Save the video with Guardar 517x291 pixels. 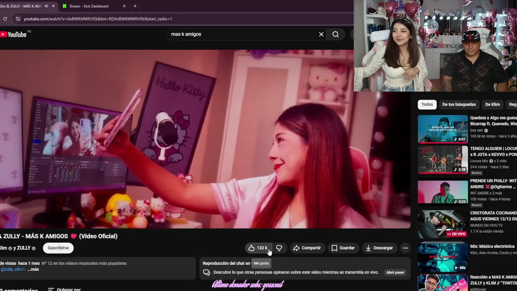[343, 248]
